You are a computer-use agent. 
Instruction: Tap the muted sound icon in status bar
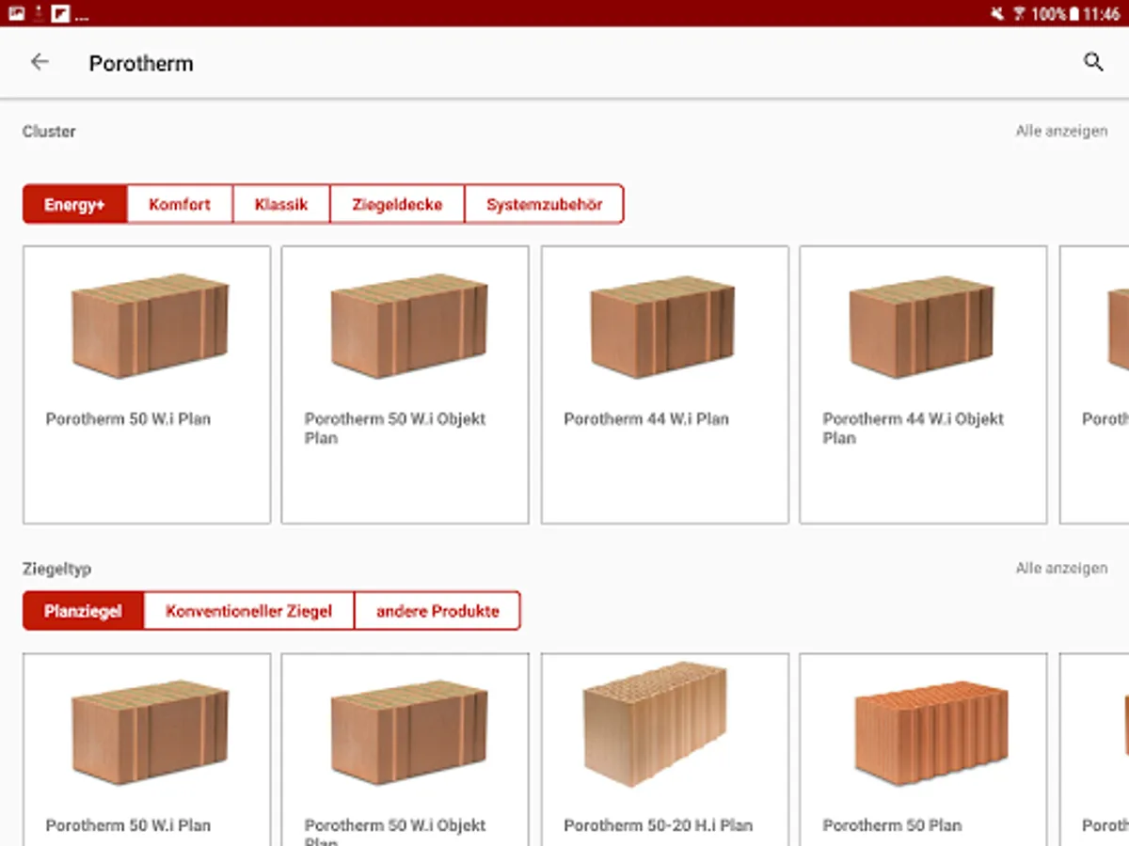coord(998,14)
